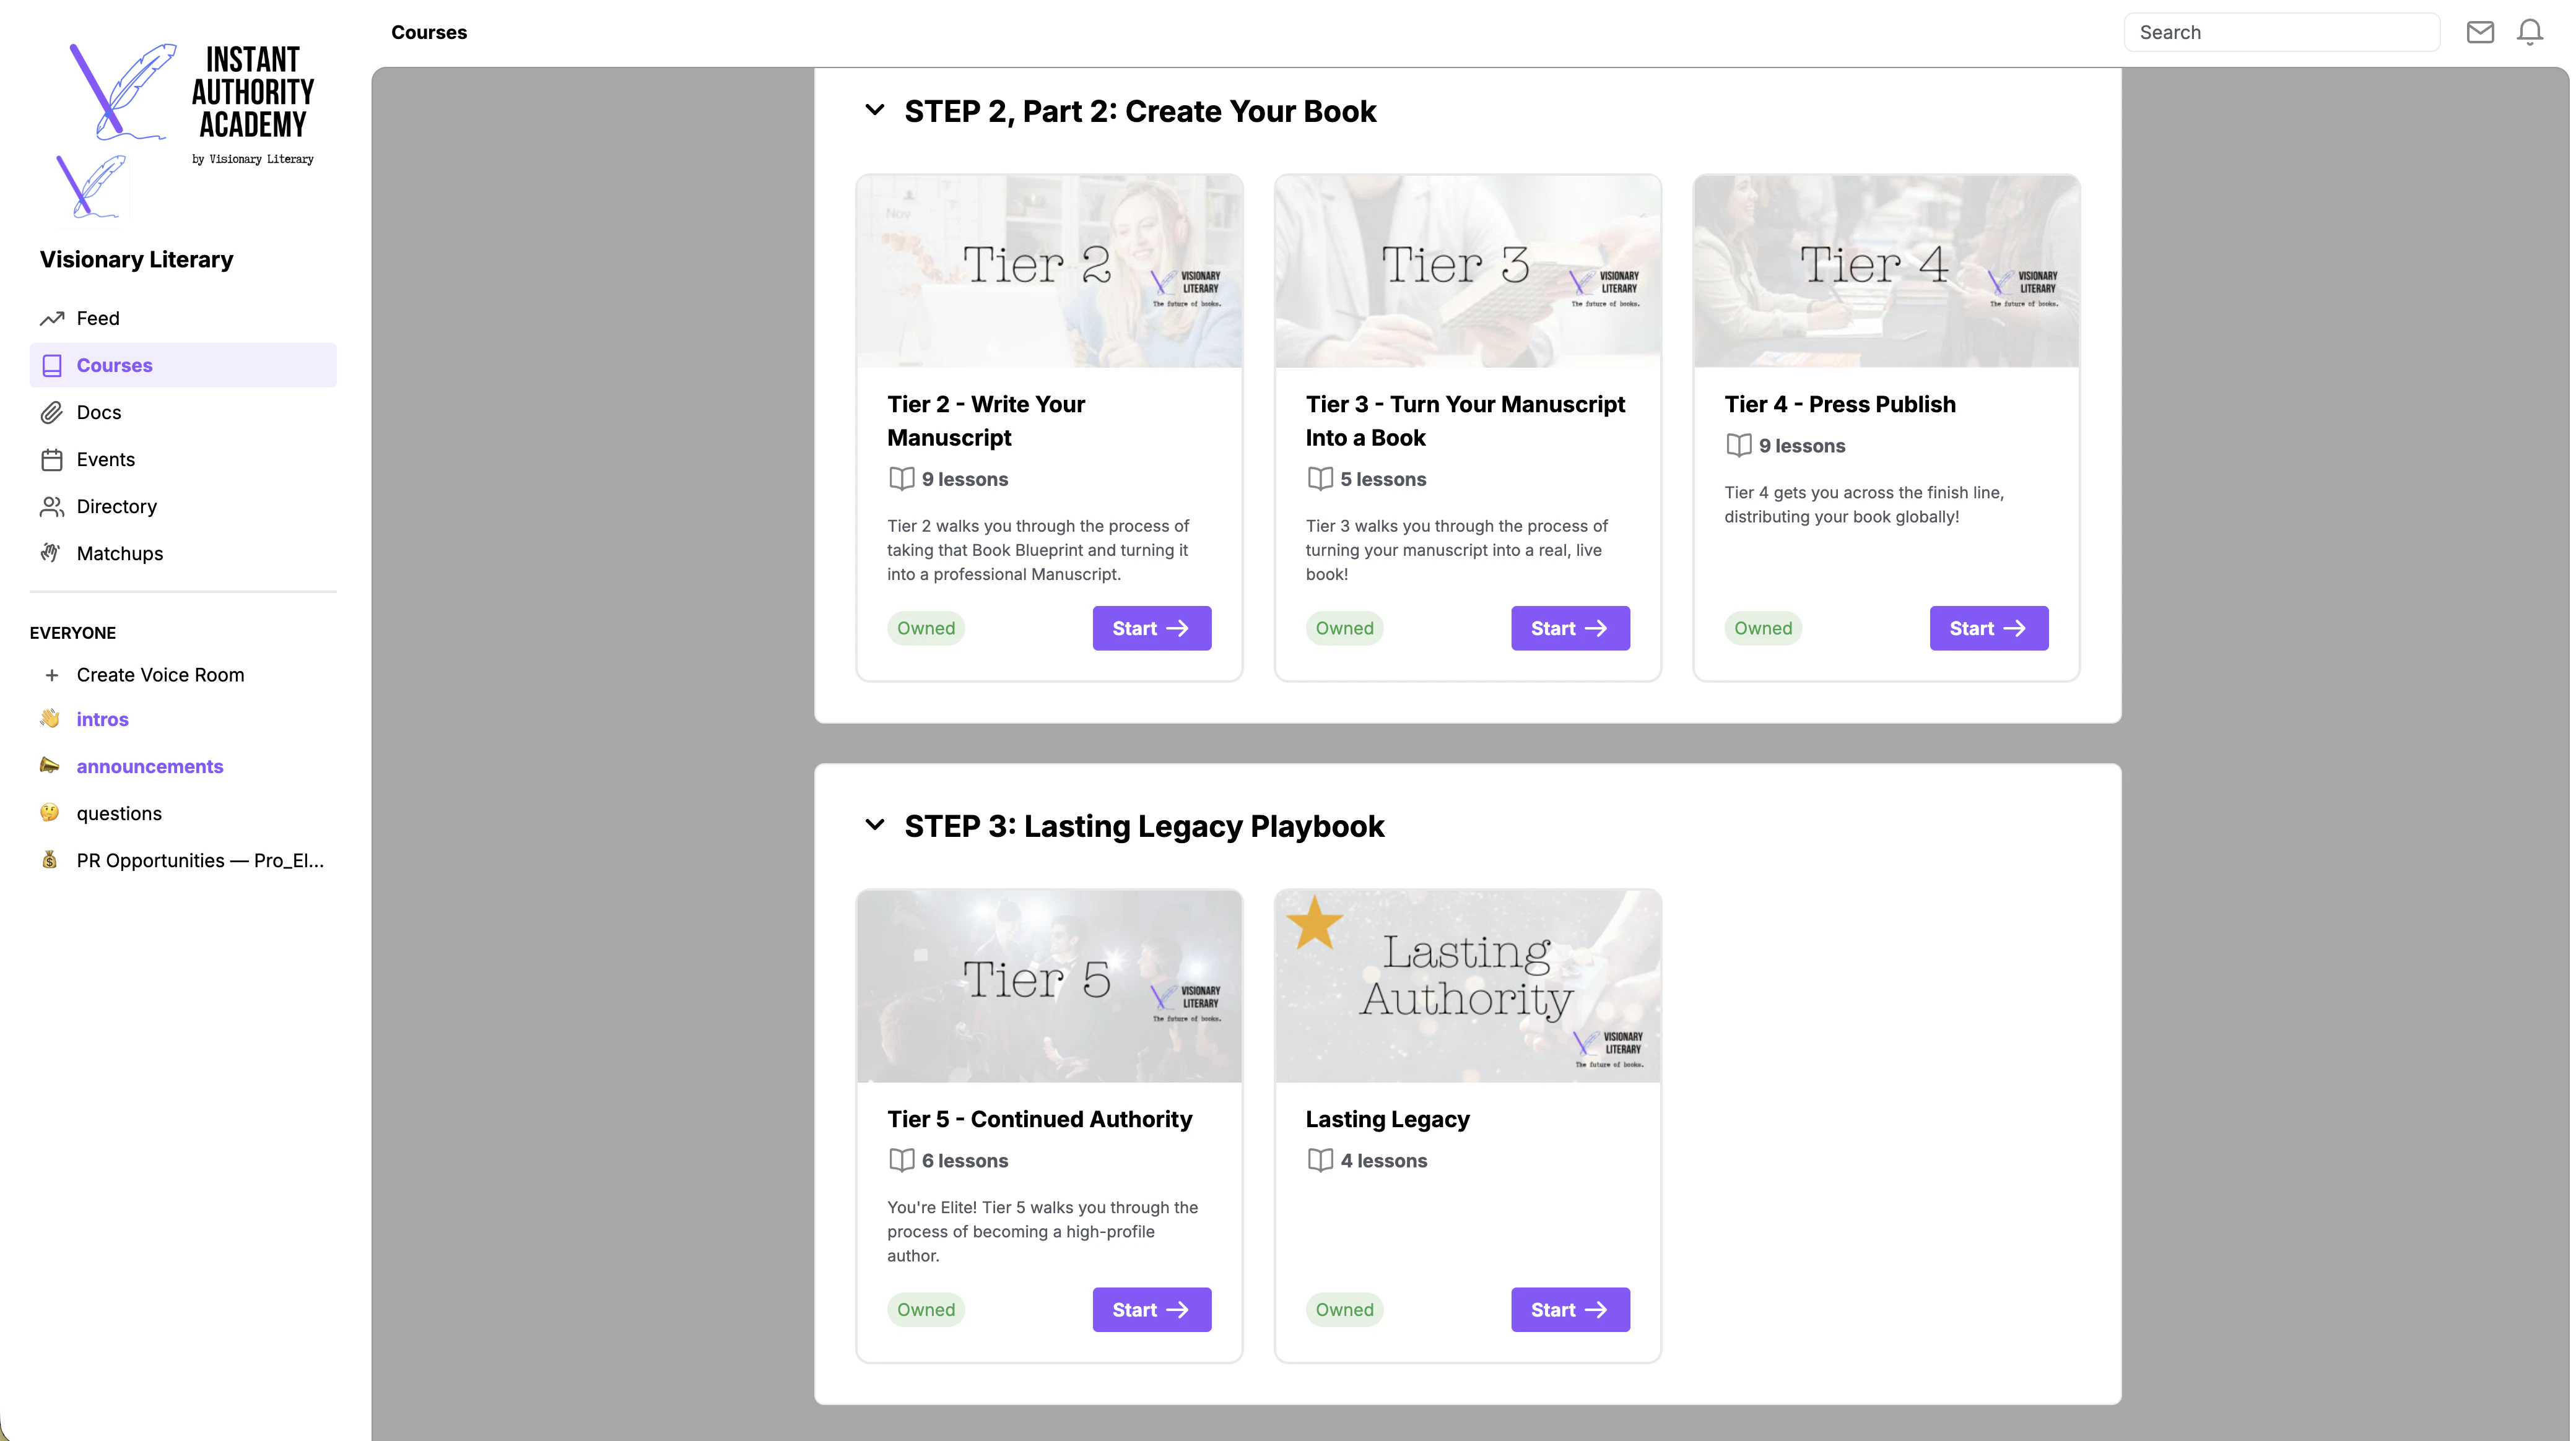The height and width of the screenshot is (1441, 2576).
Task: Open the intros channel
Action: click(x=102, y=719)
